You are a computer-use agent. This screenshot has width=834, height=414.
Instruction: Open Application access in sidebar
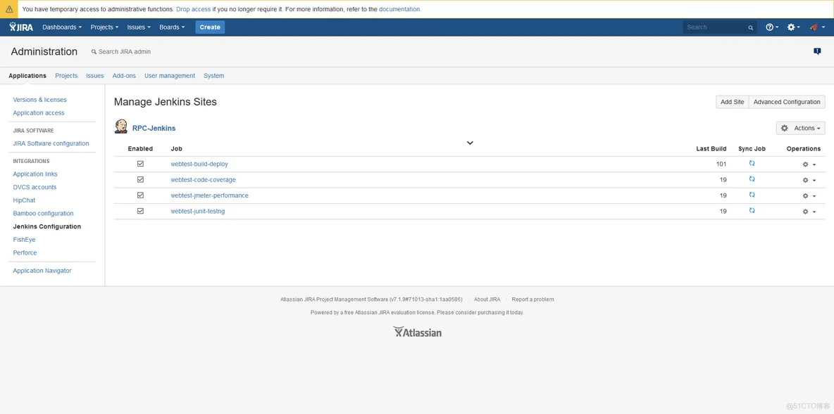pyautogui.click(x=39, y=113)
